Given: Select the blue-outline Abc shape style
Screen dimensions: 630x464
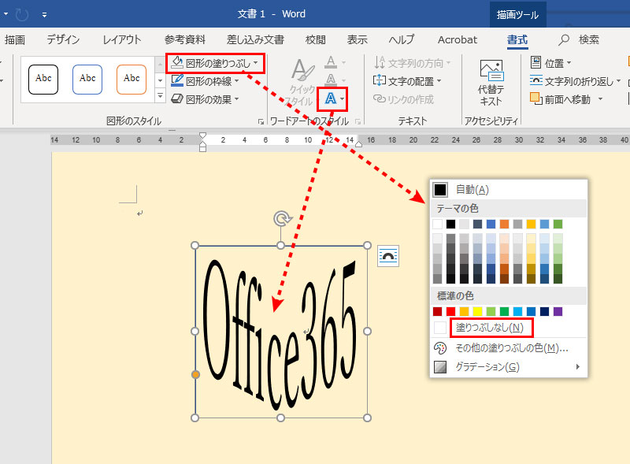Looking at the screenshot, I should click(87, 80).
